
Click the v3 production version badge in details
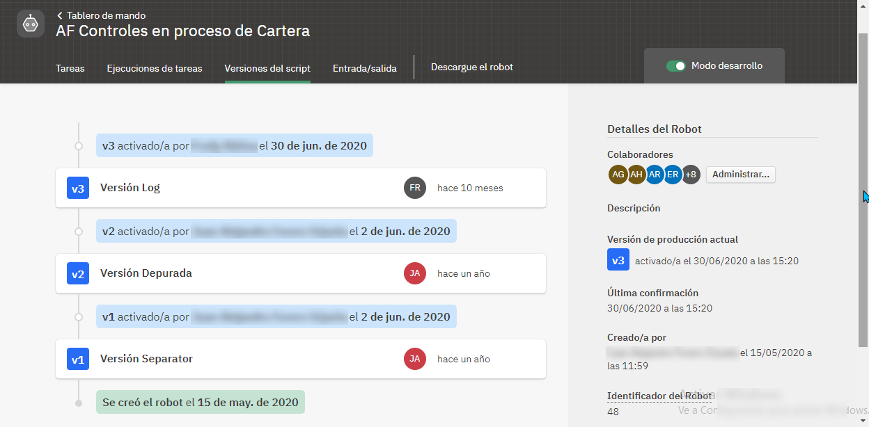[x=618, y=260]
